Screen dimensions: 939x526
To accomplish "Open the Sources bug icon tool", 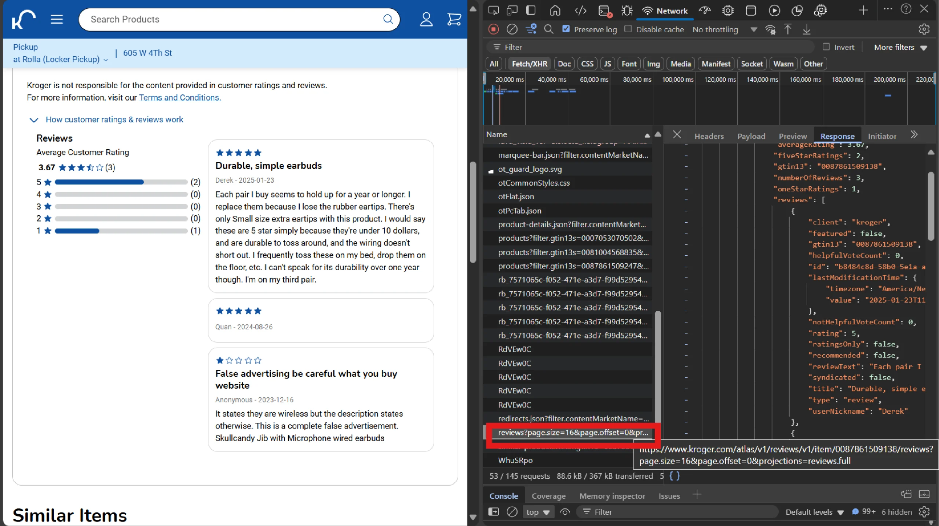I will pyautogui.click(x=627, y=11).
